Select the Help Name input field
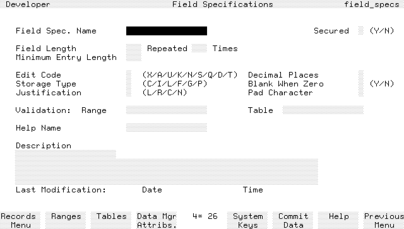Viewport: 404px width, 229px height. tap(166, 128)
